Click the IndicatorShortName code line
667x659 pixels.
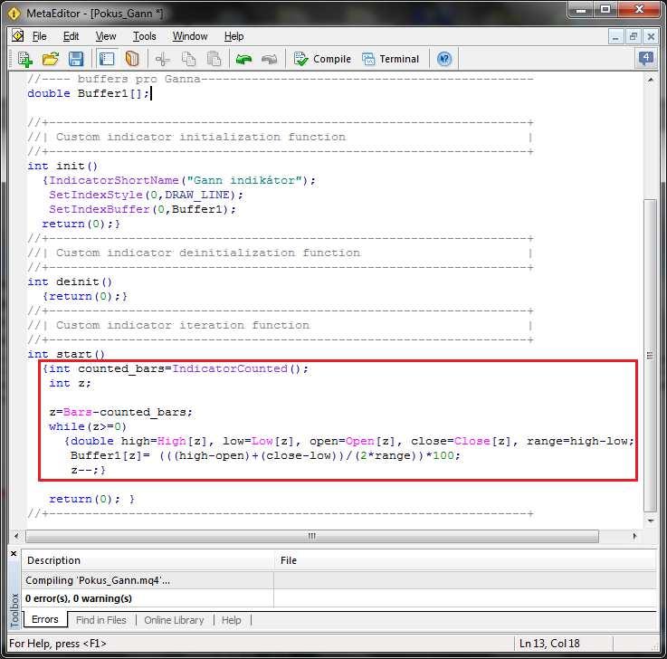coord(179,180)
